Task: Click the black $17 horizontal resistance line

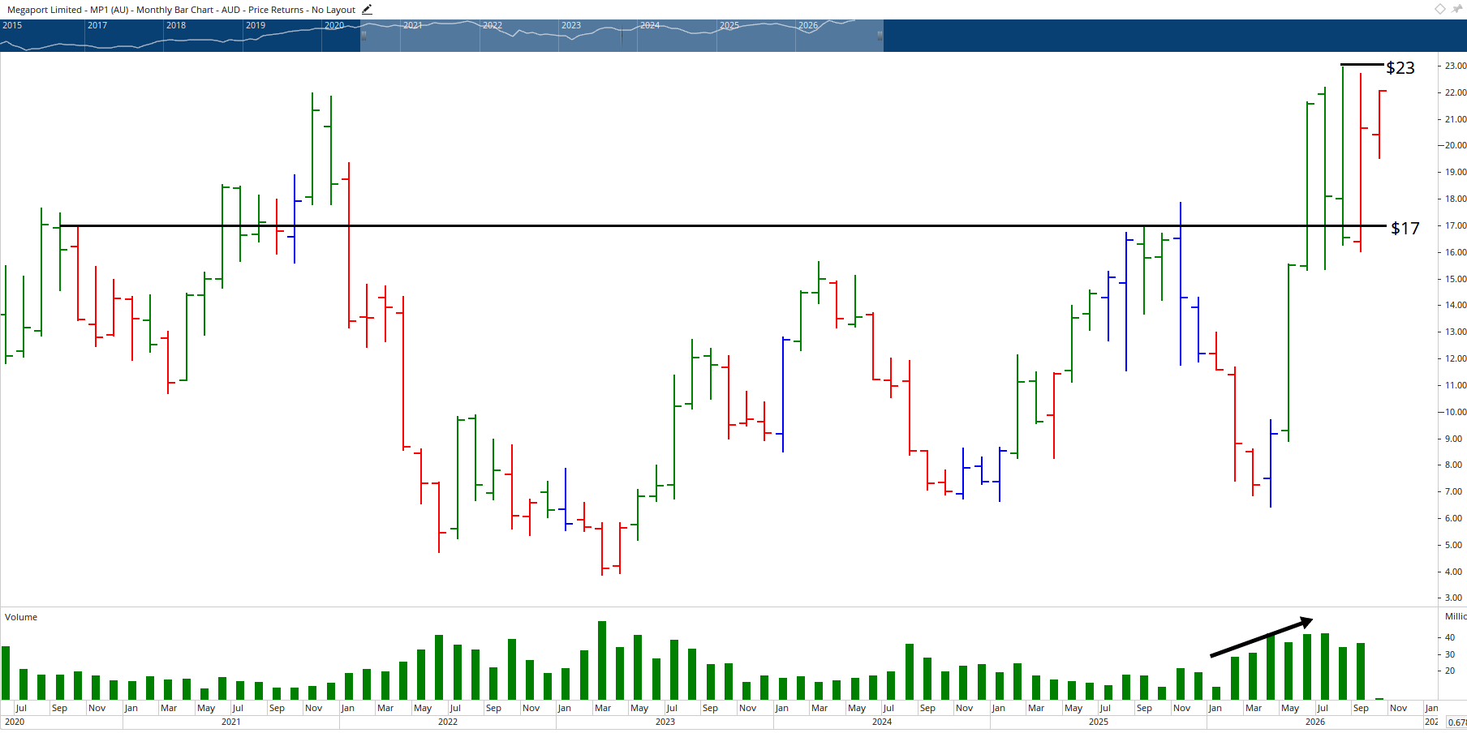Action: 723,225
